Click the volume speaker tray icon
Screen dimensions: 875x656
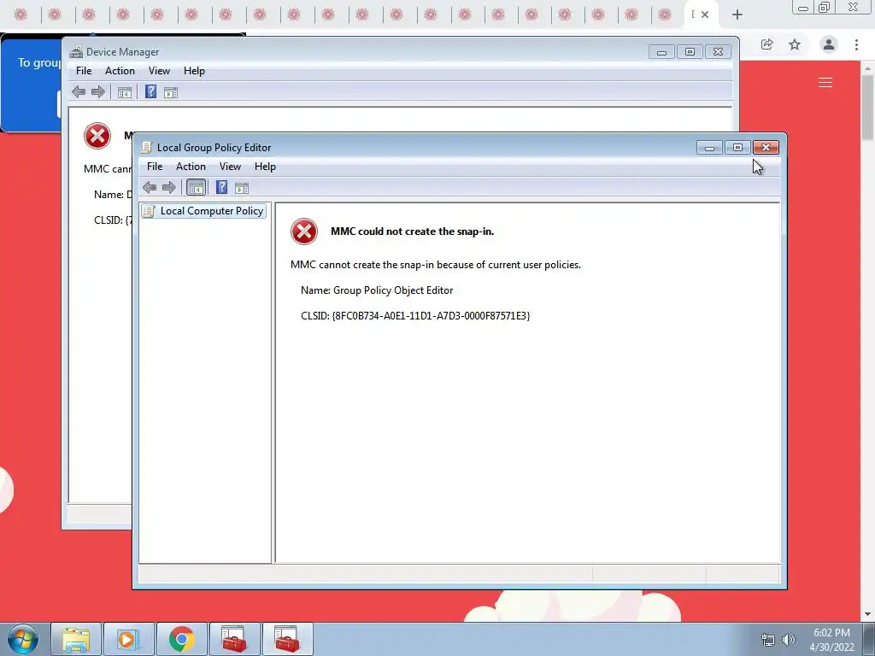(789, 640)
